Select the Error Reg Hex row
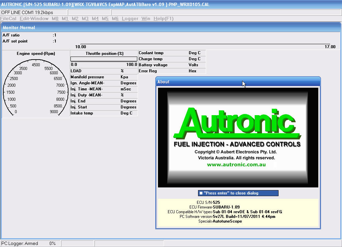This screenshot has width=342, height=247. [172, 71]
